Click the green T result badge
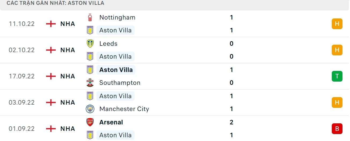 click(x=337, y=76)
